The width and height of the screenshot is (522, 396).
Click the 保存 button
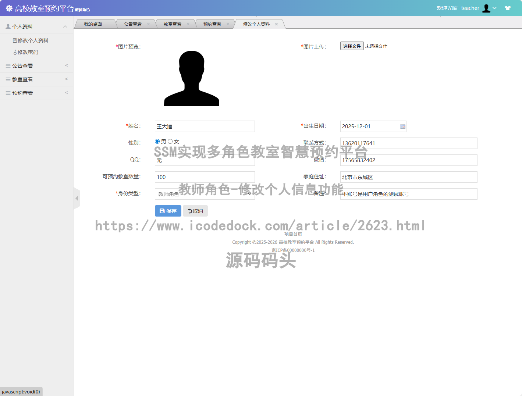click(168, 211)
